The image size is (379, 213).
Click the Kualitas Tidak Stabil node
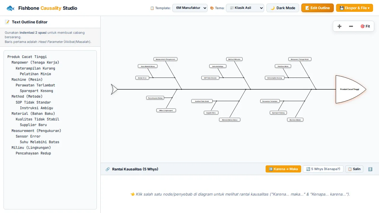[x=202, y=101]
